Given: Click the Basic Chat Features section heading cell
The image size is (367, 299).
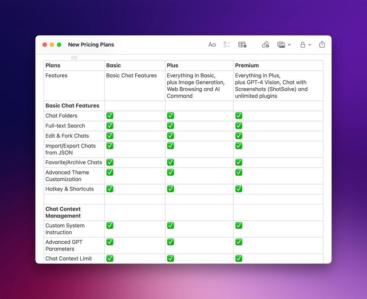Looking at the screenshot, I should pos(74,106).
